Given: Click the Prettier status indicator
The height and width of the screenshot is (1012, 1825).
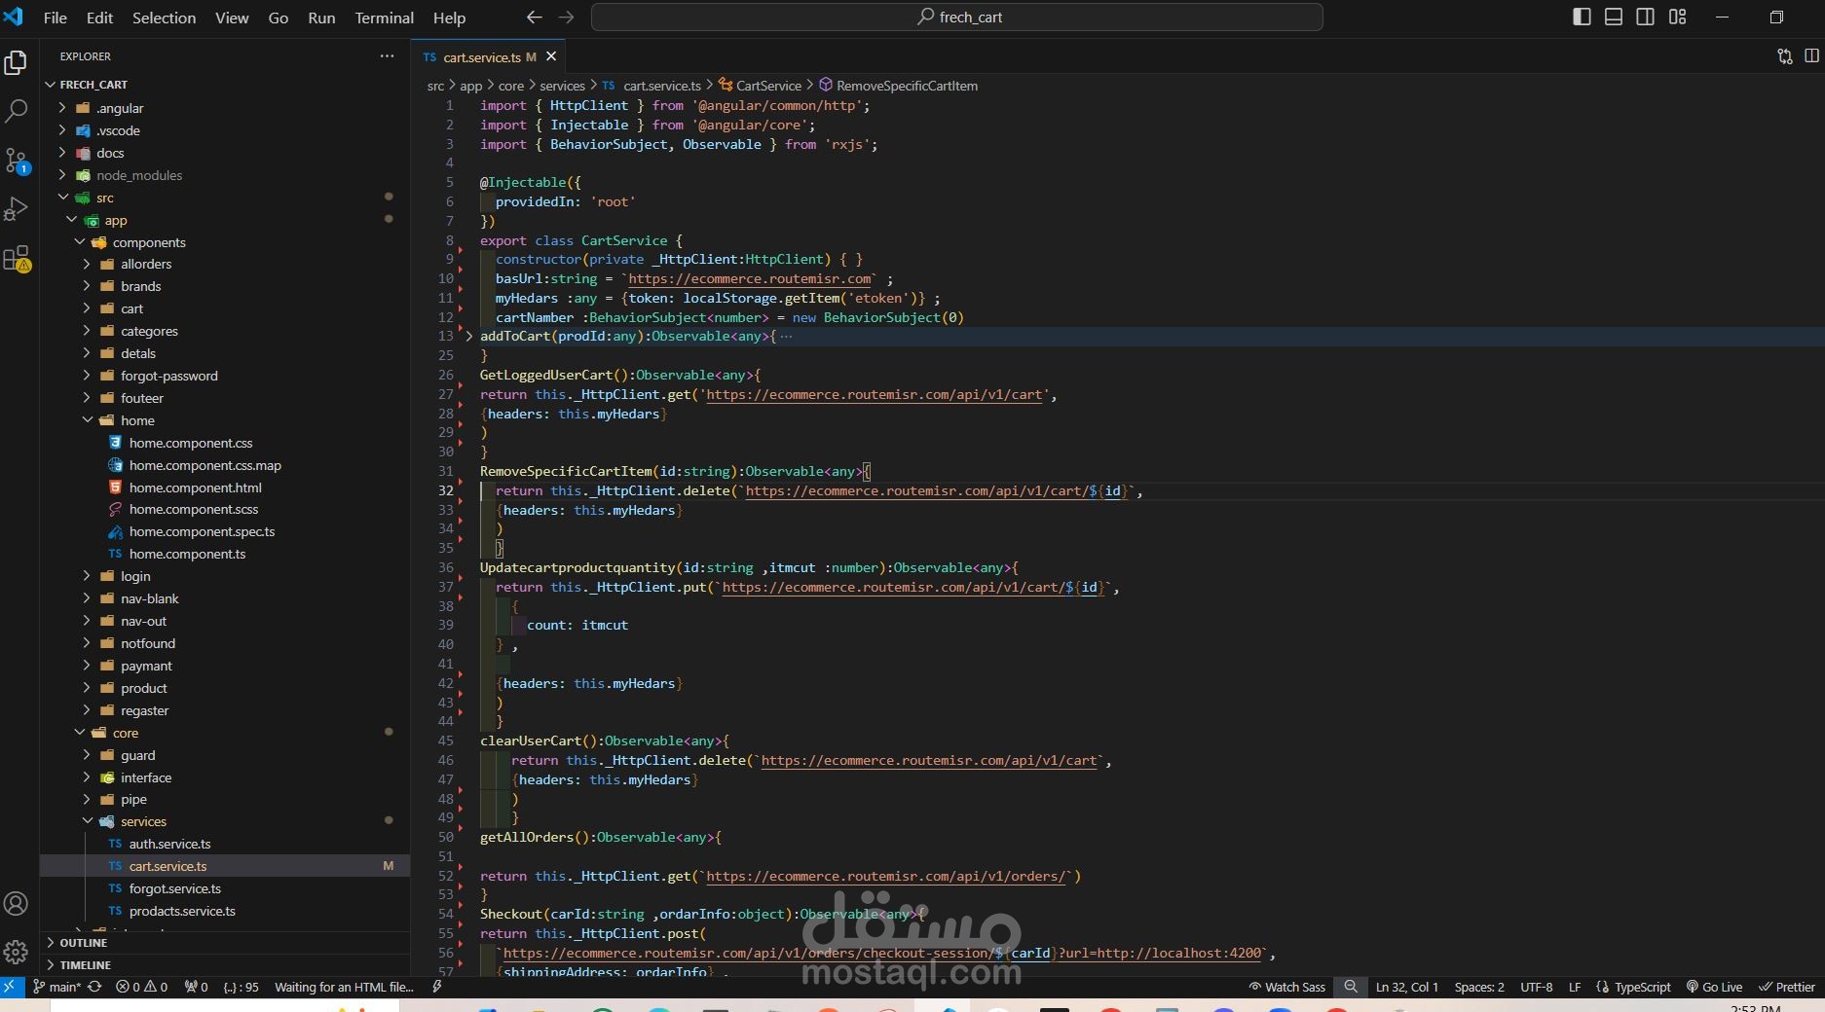Looking at the screenshot, I should (x=1787, y=987).
